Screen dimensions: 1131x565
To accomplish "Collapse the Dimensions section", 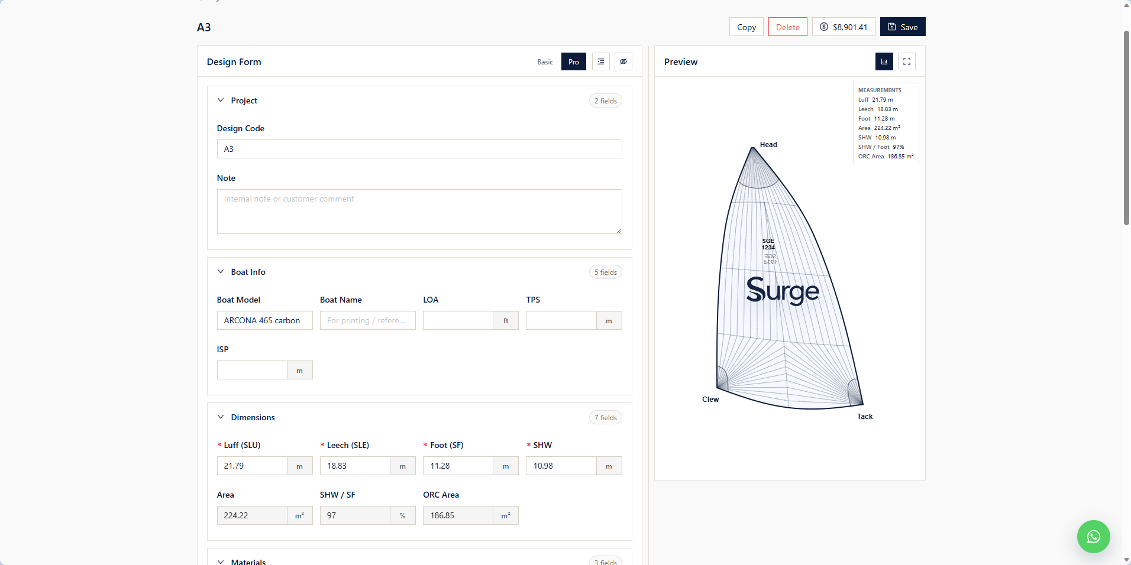I will 221,417.
